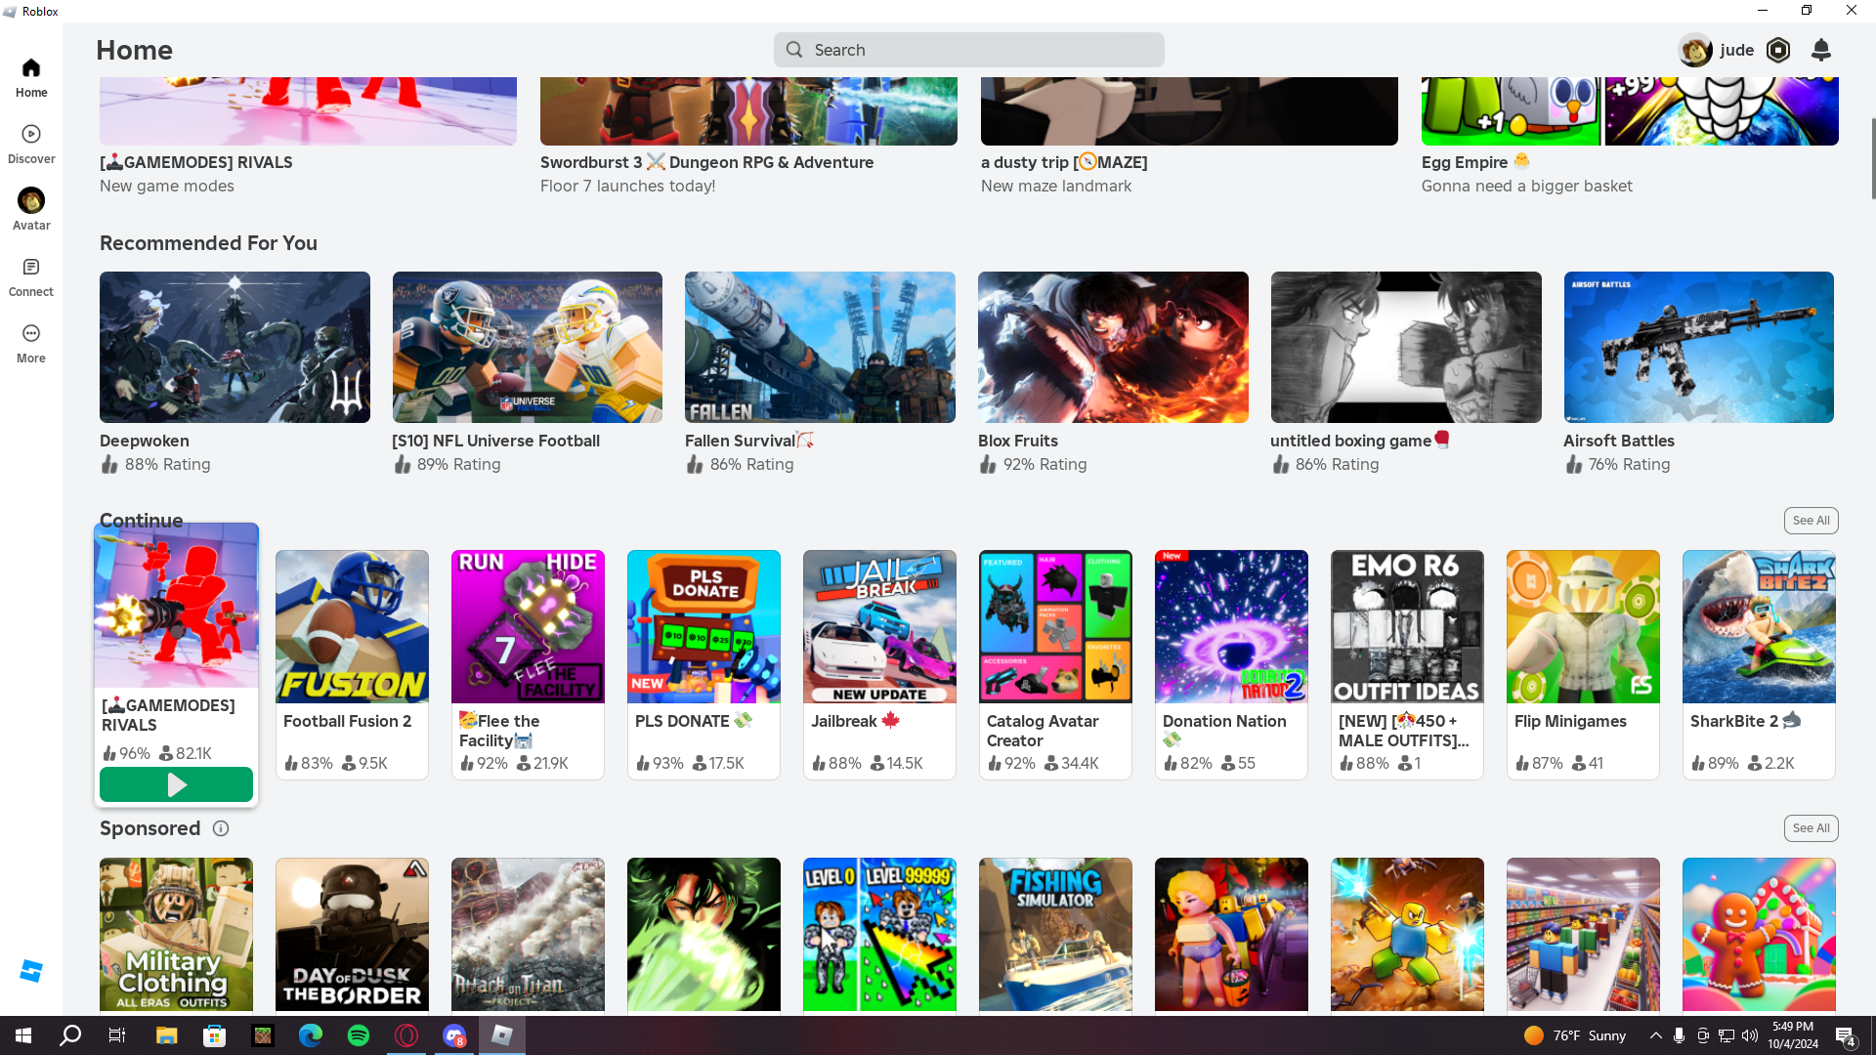Viewport: 1876px width, 1055px height.
Task: See All Sponsored experiences
Action: pos(1811,828)
